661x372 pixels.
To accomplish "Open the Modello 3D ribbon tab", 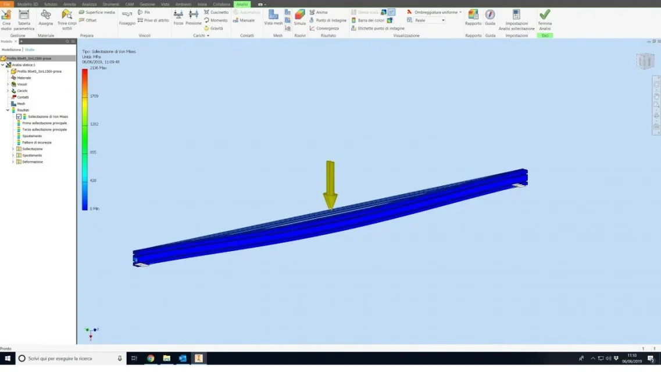I will (x=27, y=4).
